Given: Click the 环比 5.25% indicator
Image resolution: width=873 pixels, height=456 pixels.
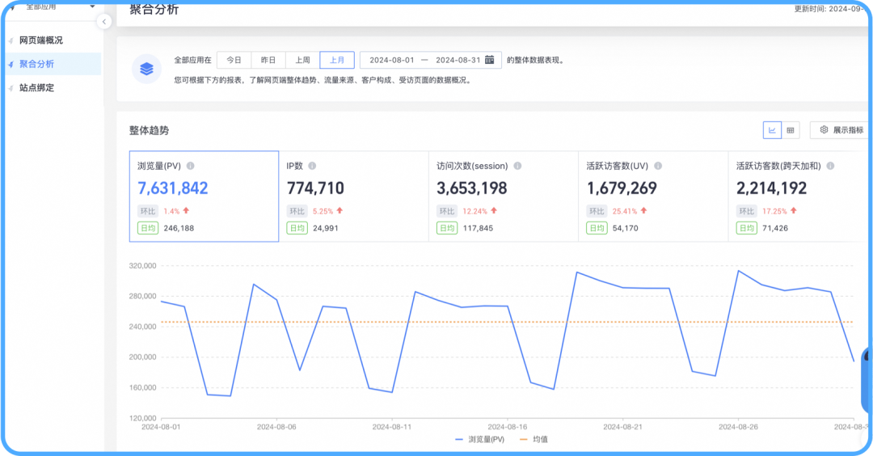Looking at the screenshot, I should pyautogui.click(x=315, y=211).
